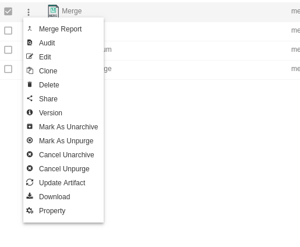Click the Edit pencil icon
Image resolution: width=300 pixels, height=247 pixels.
[x=30, y=57]
